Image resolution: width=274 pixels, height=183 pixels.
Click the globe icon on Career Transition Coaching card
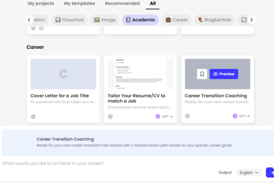pos(188,116)
